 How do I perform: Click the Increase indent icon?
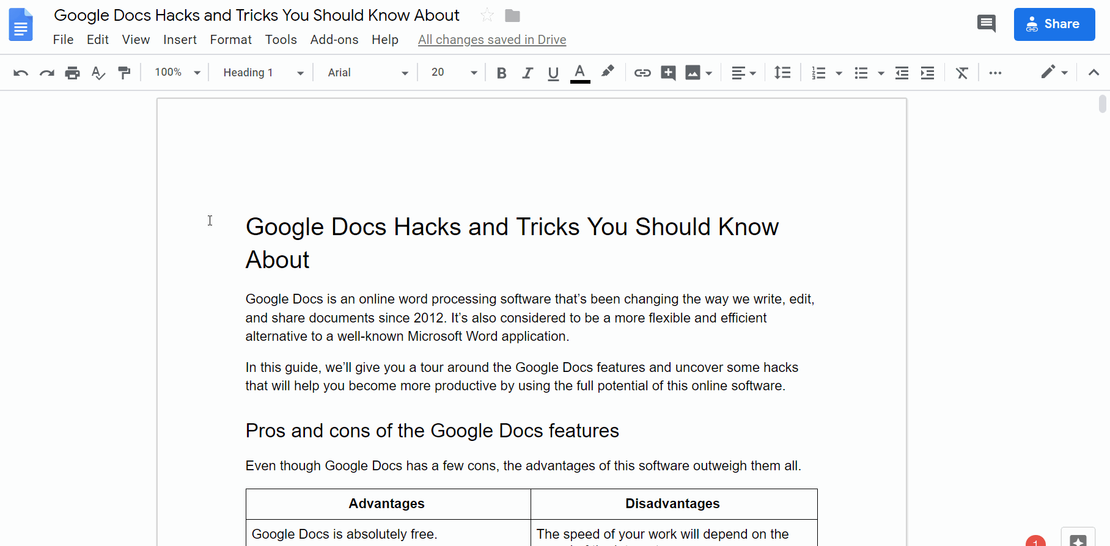pos(927,73)
